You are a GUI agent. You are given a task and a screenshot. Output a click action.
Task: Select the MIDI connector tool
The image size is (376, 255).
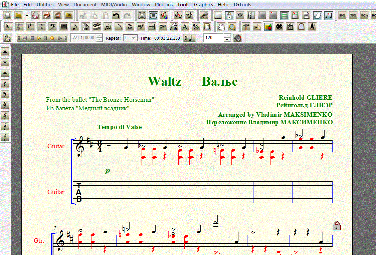click(279, 27)
